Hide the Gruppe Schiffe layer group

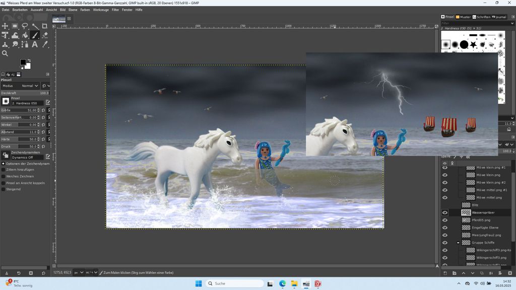click(445, 243)
